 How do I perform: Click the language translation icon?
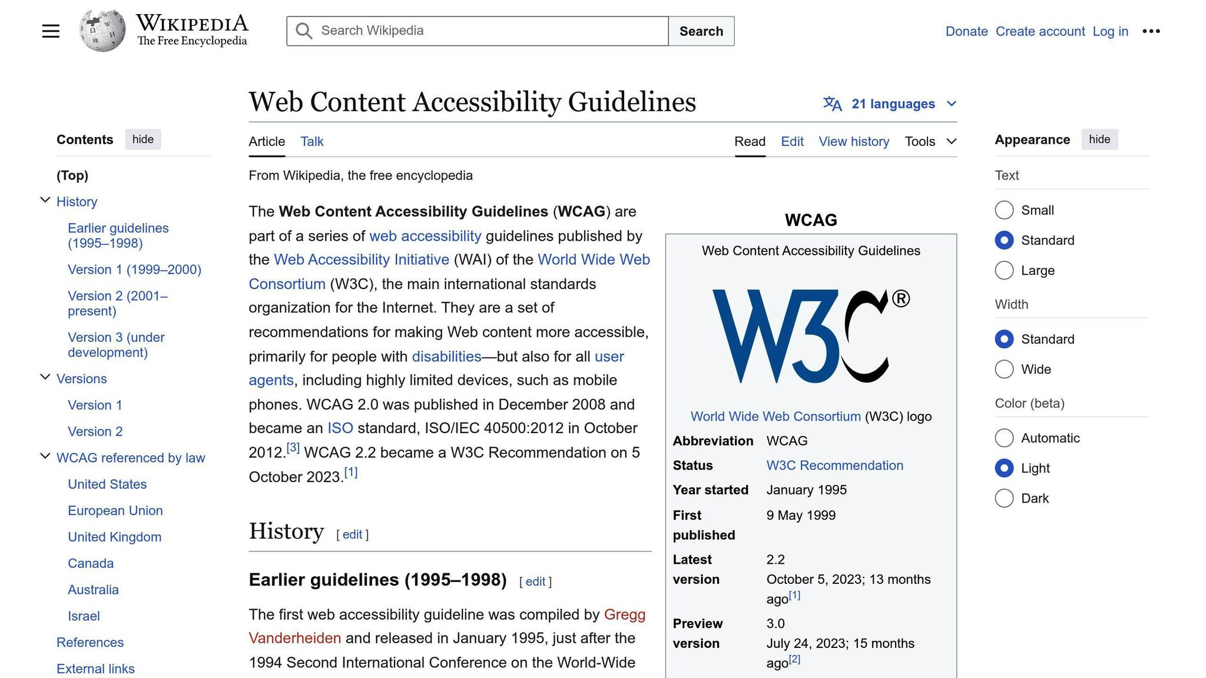[x=832, y=104]
